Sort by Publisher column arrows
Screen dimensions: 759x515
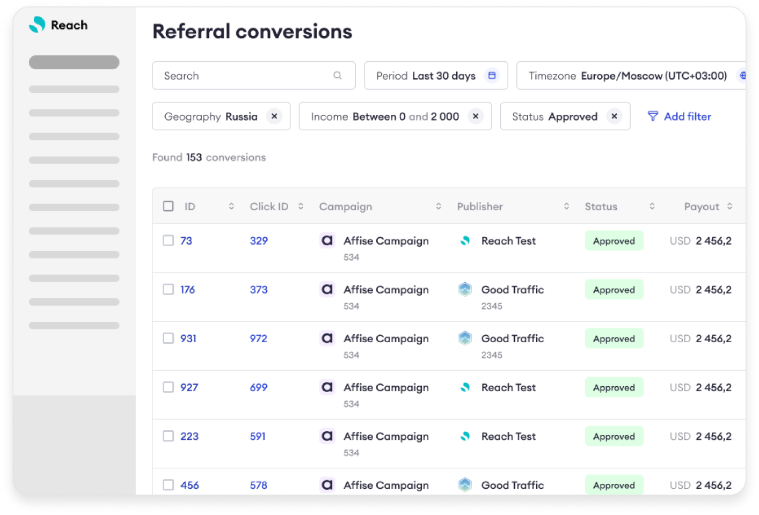pos(566,207)
